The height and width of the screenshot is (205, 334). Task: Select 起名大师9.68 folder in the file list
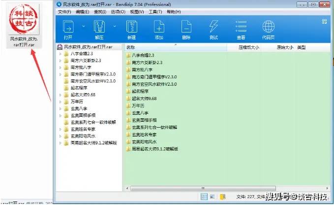click(x=141, y=99)
